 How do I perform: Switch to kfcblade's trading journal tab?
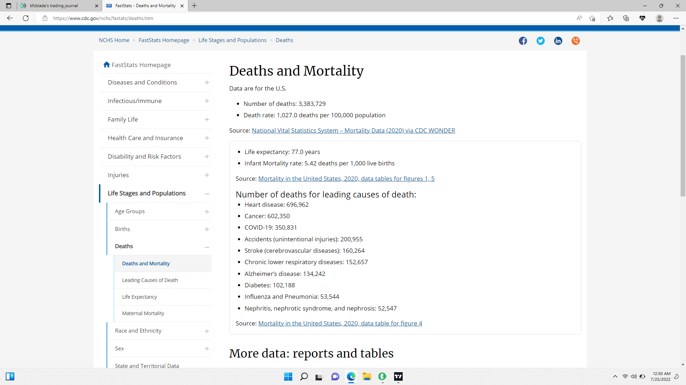(x=54, y=6)
